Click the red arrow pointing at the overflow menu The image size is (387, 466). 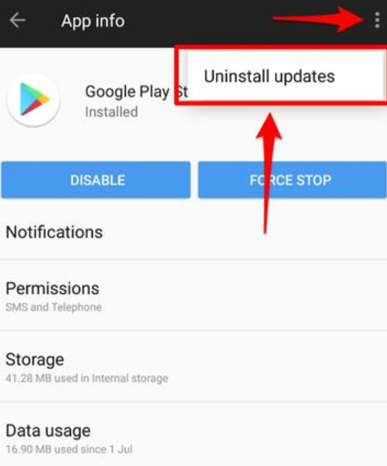tap(319, 19)
